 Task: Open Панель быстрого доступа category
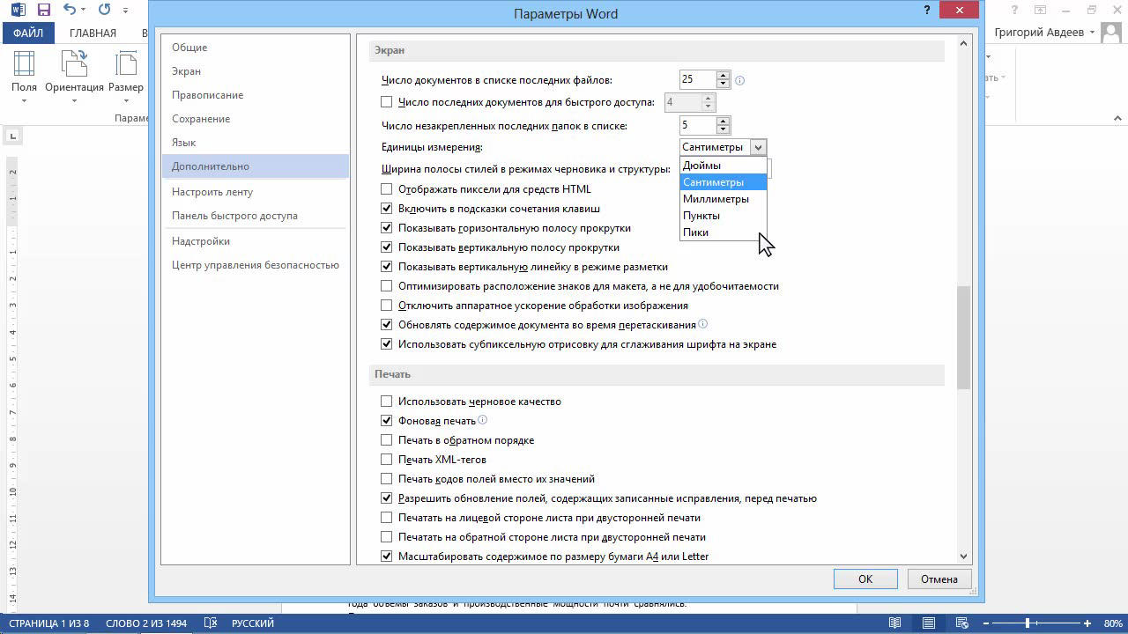(x=256, y=216)
